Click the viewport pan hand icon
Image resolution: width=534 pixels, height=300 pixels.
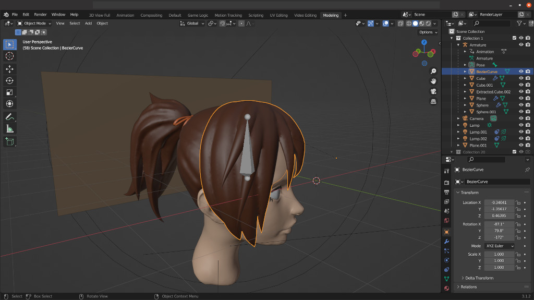[433, 81]
